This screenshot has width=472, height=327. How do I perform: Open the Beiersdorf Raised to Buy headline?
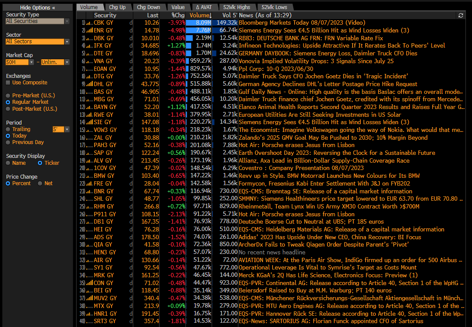(x=315, y=291)
